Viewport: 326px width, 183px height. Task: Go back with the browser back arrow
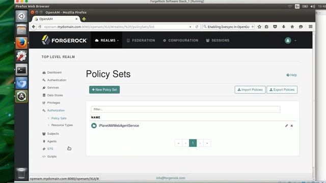coord(34,27)
